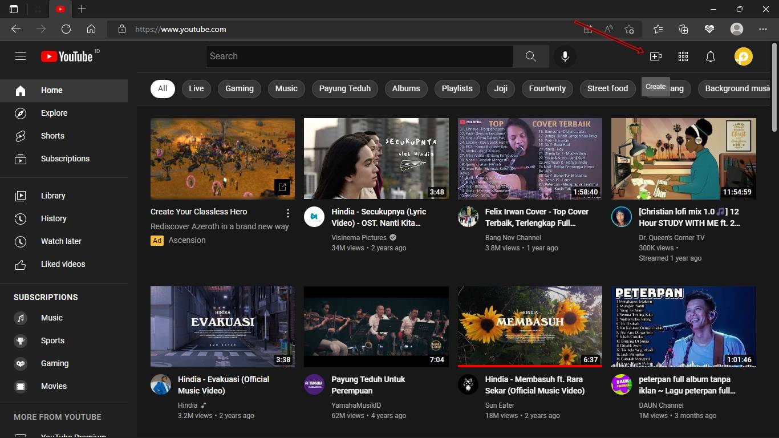The height and width of the screenshot is (438, 779).
Task: Click the YouTube logo
Action: [67, 56]
